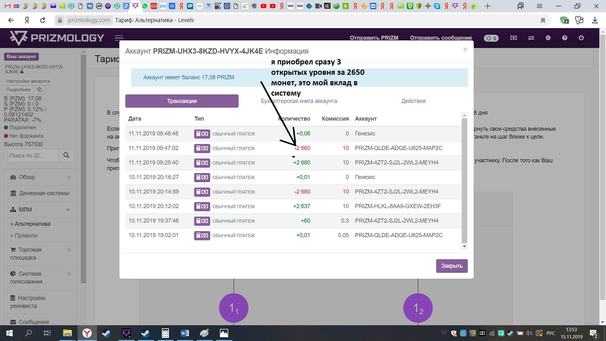Open Windows taskbar search
606x341 pixels.
point(28,333)
